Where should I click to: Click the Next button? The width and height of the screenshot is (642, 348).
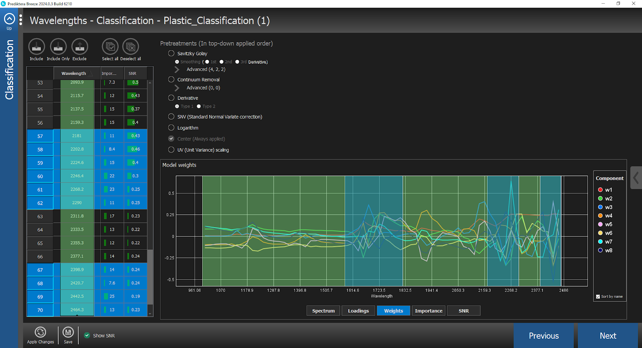(x=607, y=336)
